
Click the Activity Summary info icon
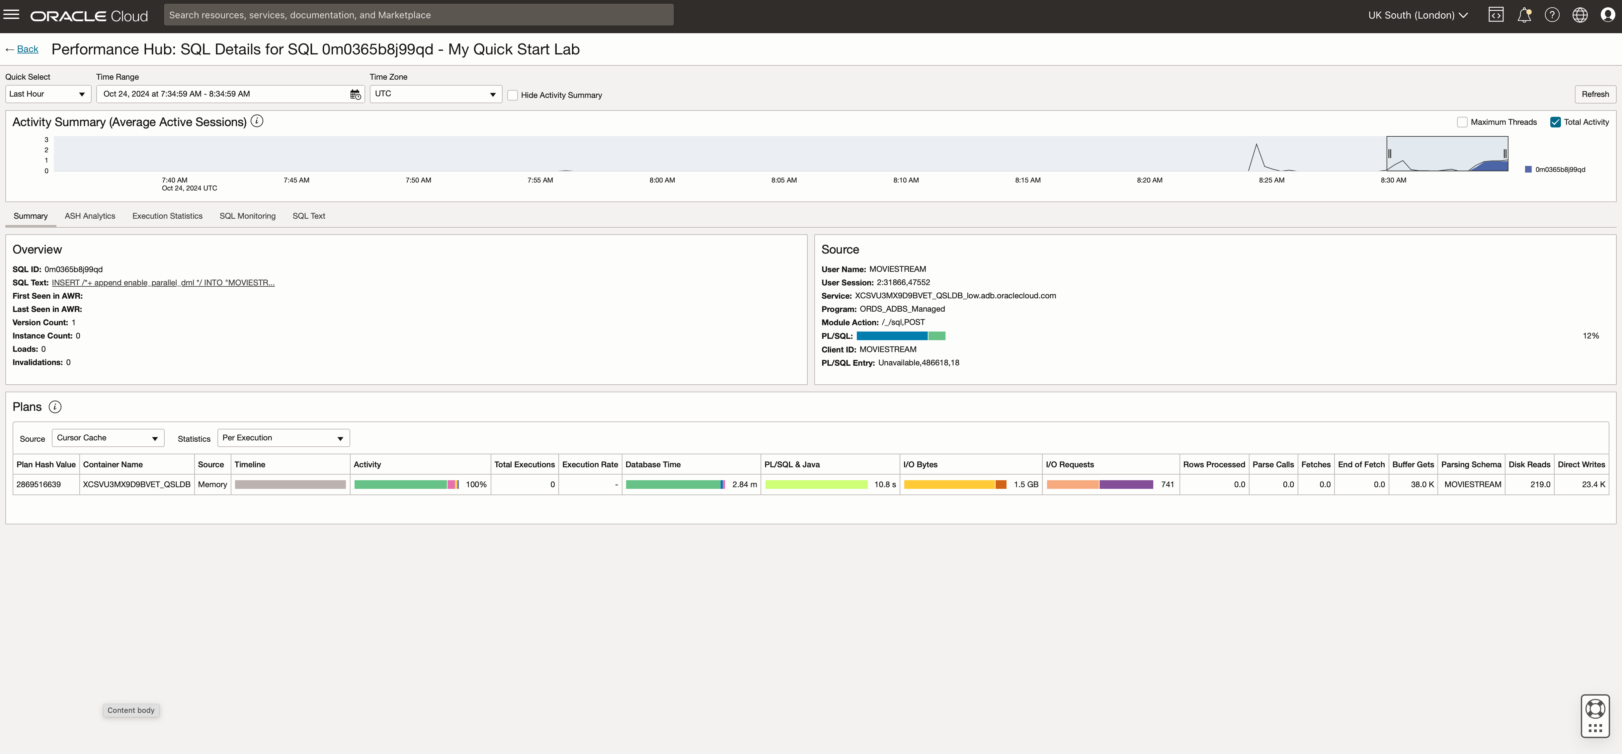tap(257, 121)
